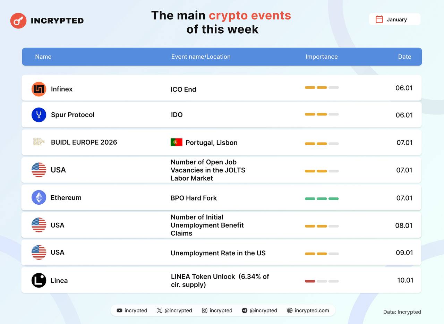Image resolution: width=444 pixels, height=324 pixels.
Task: Click the 10.01 date for Linea
Action: [405, 280]
